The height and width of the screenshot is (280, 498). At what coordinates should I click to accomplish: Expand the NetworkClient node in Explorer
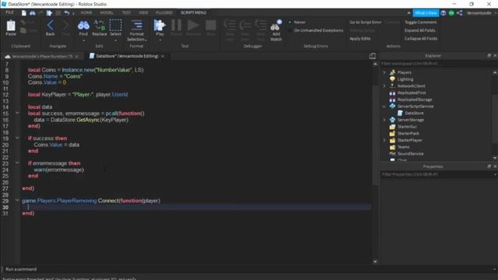pyautogui.click(x=384, y=86)
